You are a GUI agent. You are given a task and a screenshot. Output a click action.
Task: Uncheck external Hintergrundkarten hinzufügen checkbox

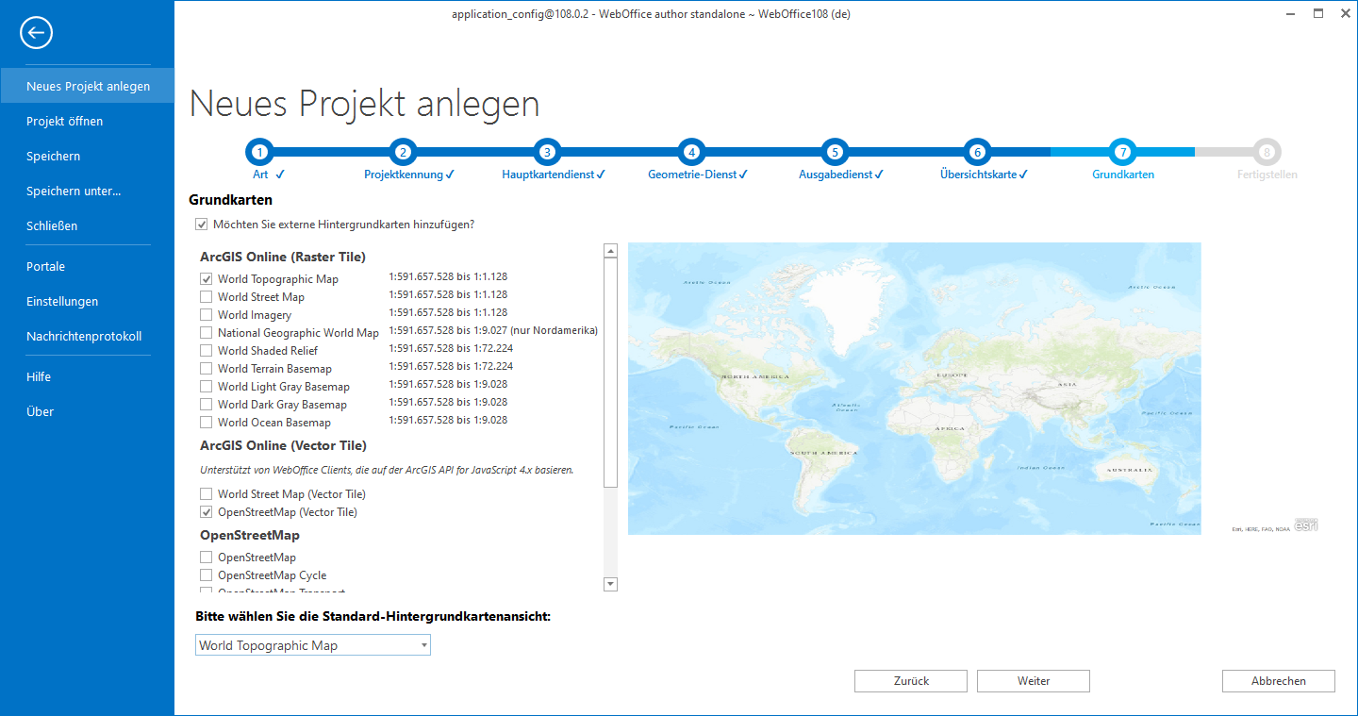click(x=201, y=225)
